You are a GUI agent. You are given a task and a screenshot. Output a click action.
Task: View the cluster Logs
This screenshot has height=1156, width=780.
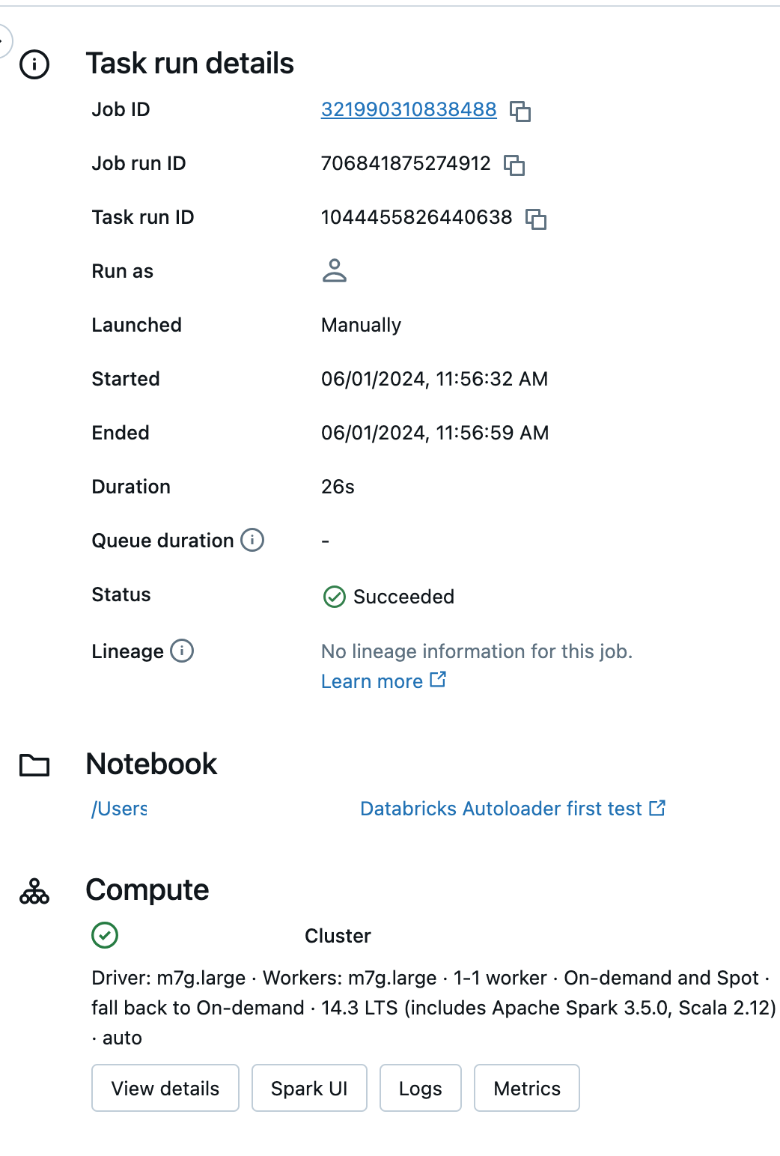click(420, 1088)
